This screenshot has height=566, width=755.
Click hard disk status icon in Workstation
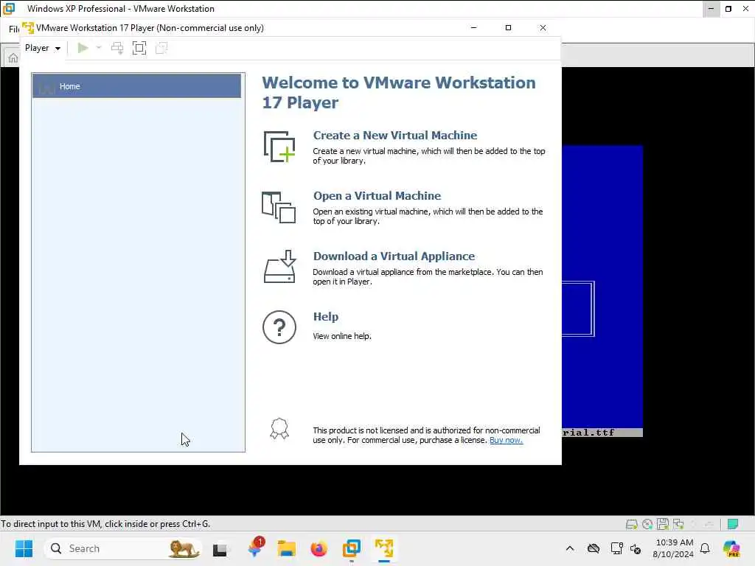point(631,524)
